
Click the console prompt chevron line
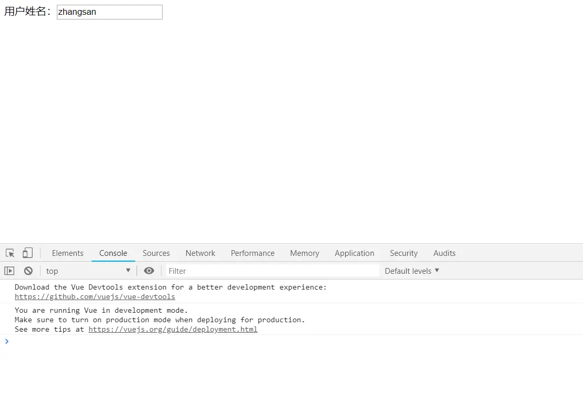pos(291,341)
